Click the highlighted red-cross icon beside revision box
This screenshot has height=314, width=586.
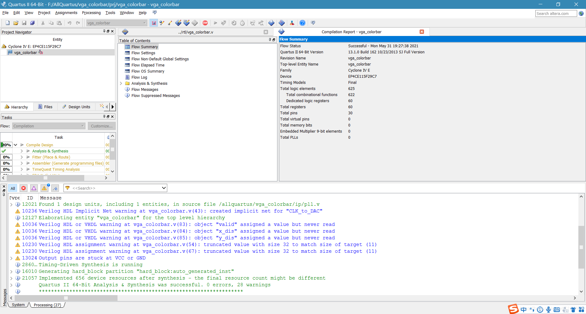(x=154, y=23)
